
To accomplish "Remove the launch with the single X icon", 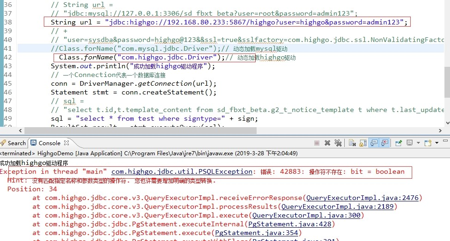I will click(327, 143).
